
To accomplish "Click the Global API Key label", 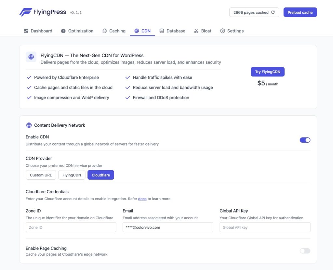I will tap(233, 211).
